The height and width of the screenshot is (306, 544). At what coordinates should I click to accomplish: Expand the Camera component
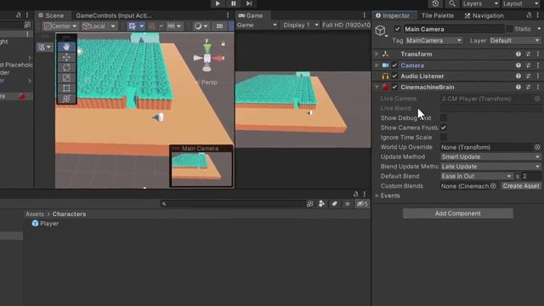point(377,65)
